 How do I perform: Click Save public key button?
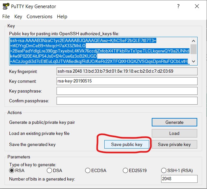click(x=127, y=144)
